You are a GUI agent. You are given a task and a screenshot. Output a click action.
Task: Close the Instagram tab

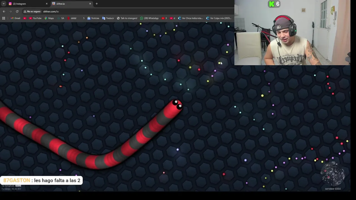pyautogui.click(x=46, y=4)
